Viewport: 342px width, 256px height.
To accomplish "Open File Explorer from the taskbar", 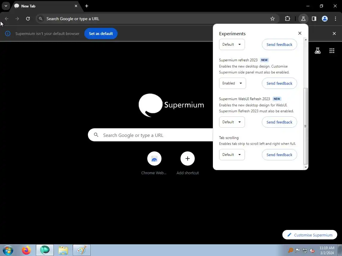I will click(63, 250).
